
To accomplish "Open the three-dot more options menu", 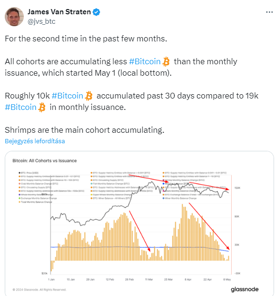I will (269, 12).
